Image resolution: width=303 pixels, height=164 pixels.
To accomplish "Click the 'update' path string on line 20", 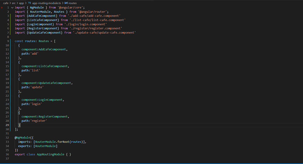I will (x=37, y=87).
